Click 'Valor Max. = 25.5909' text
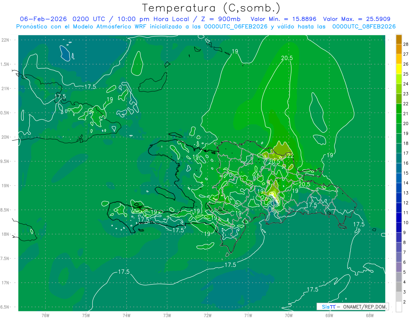Image resolution: width=415 pixels, height=320 pixels. tap(357, 19)
